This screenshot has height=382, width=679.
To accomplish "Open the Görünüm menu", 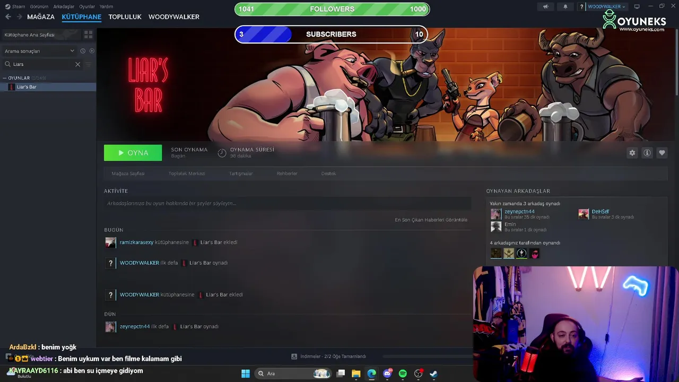I will tap(39, 6).
